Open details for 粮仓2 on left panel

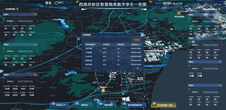coord(35,45)
